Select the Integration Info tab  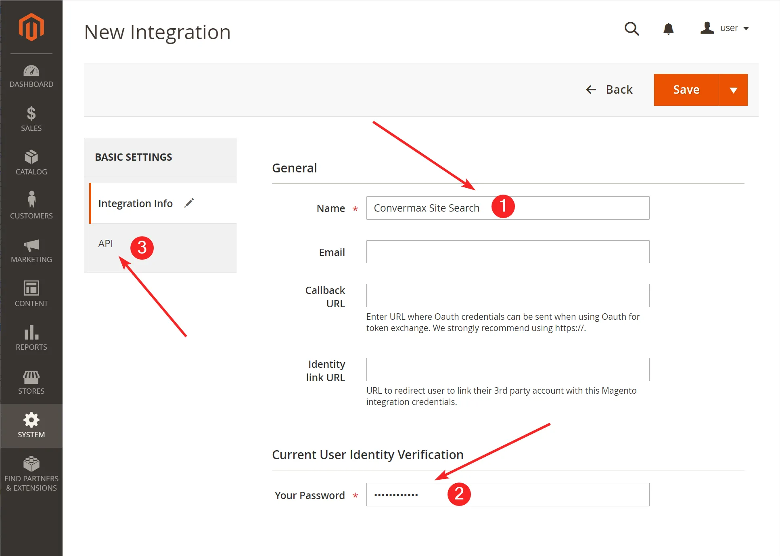coord(136,204)
